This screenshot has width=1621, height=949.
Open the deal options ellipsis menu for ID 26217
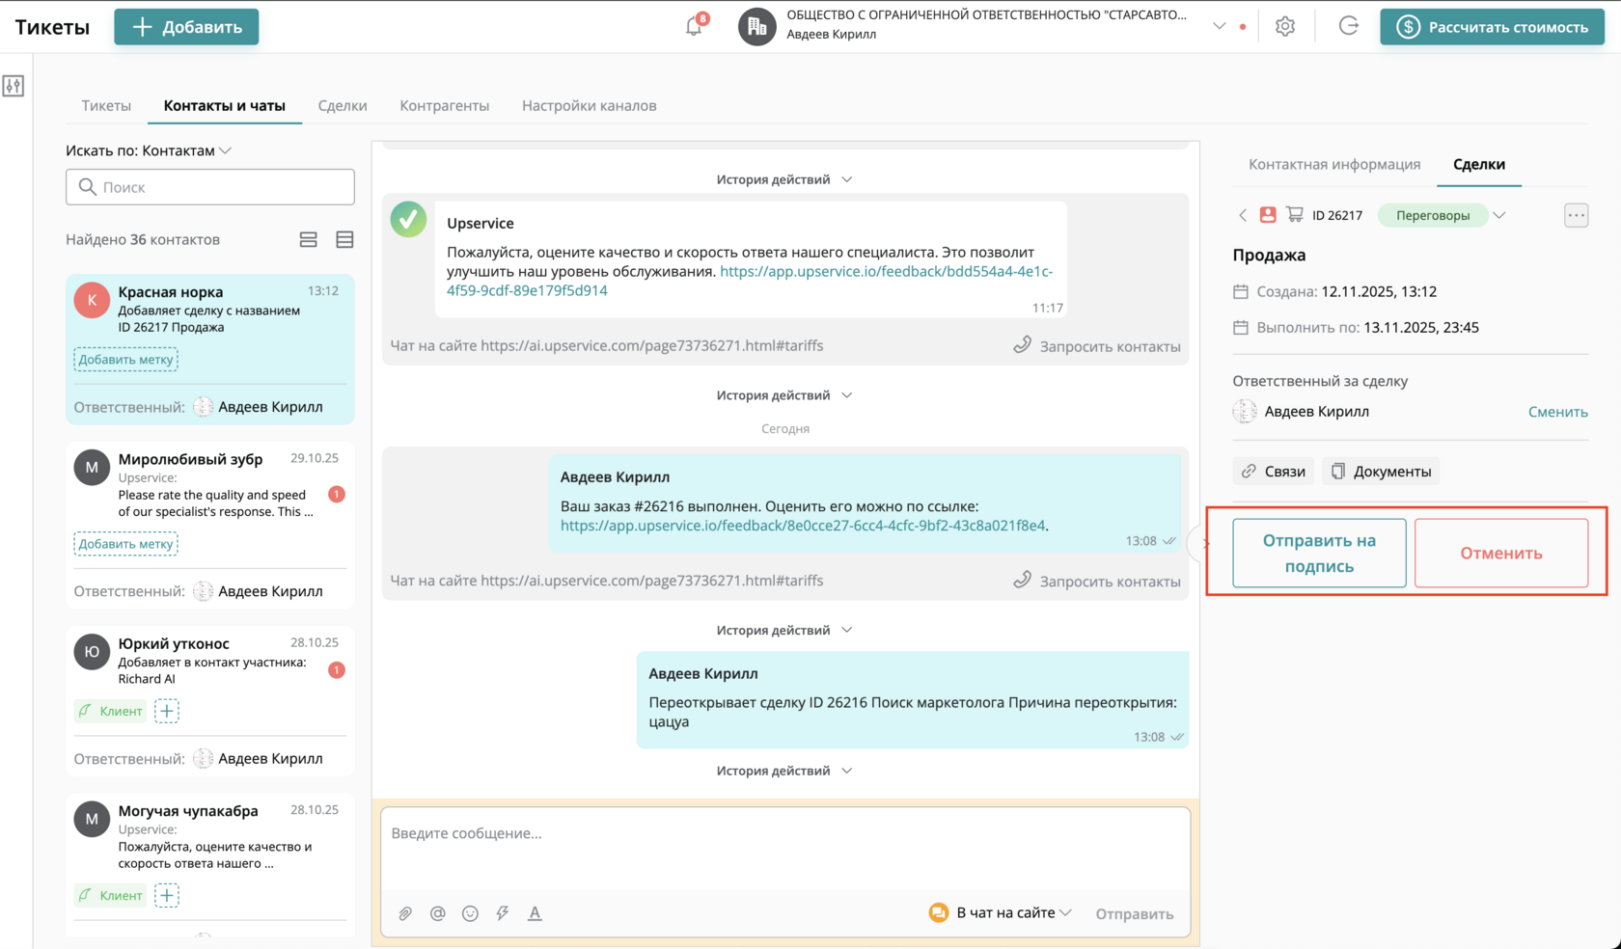click(x=1576, y=215)
